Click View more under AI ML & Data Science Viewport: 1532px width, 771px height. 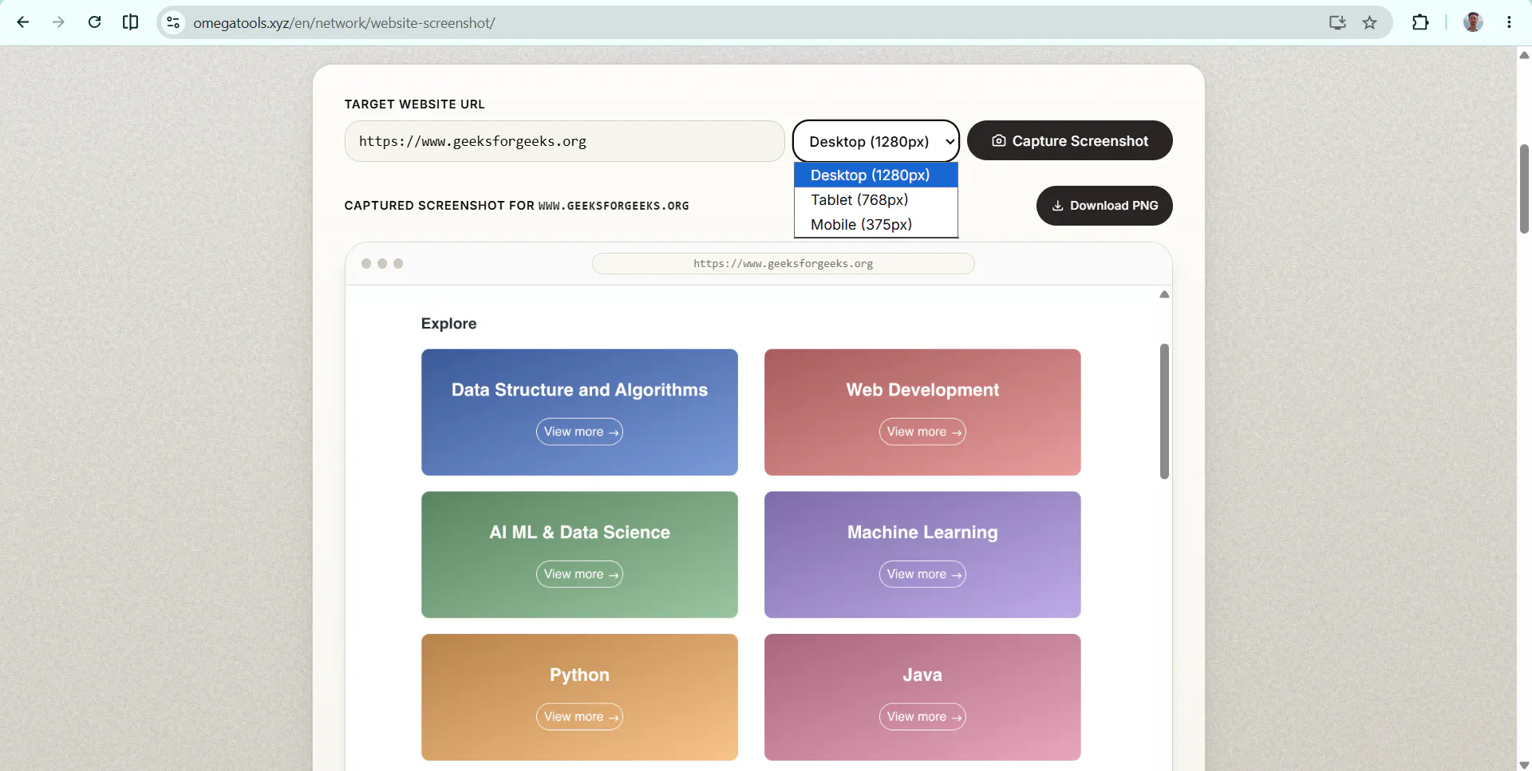click(579, 574)
